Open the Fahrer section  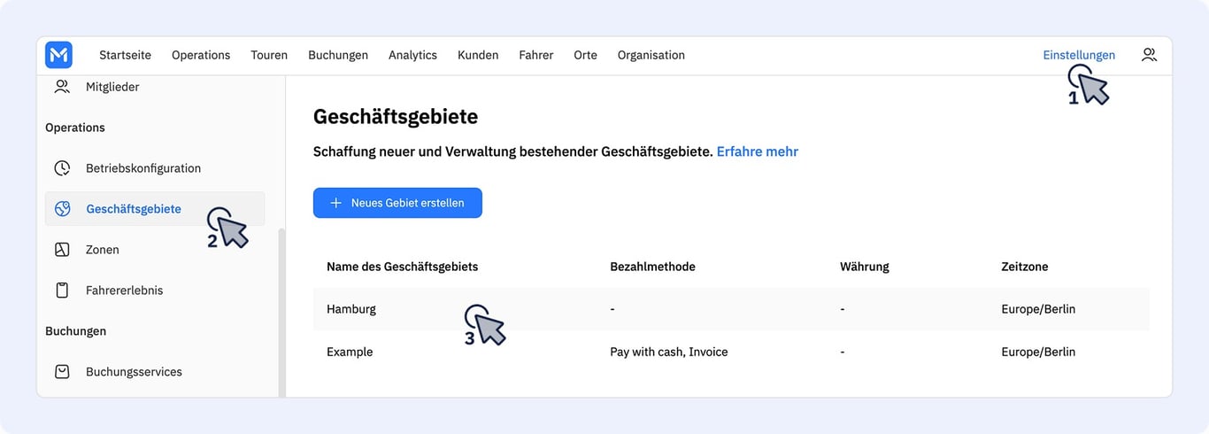click(536, 55)
